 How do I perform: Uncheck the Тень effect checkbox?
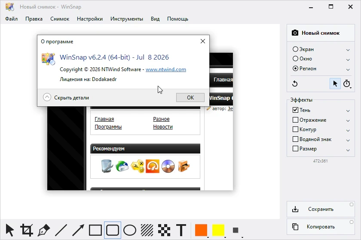click(x=295, y=110)
